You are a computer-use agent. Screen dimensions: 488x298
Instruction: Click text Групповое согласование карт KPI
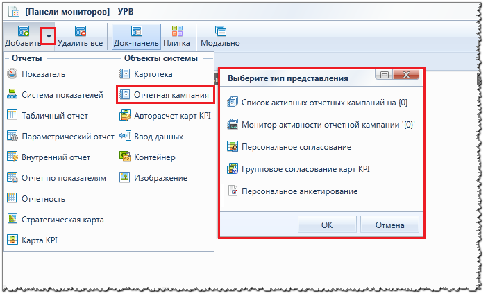305,169
